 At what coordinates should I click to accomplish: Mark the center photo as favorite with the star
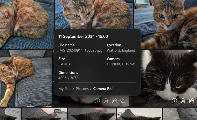(x=123, y=101)
